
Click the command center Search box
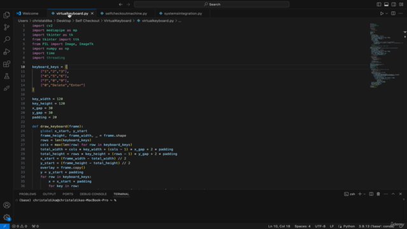pyautogui.click(x=212, y=4)
